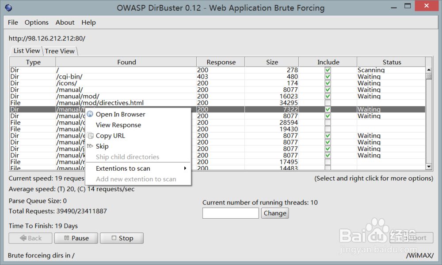The height and width of the screenshot is (265, 442).
Task: Click the vertical scrollbar thumb in results
Action: (429, 77)
